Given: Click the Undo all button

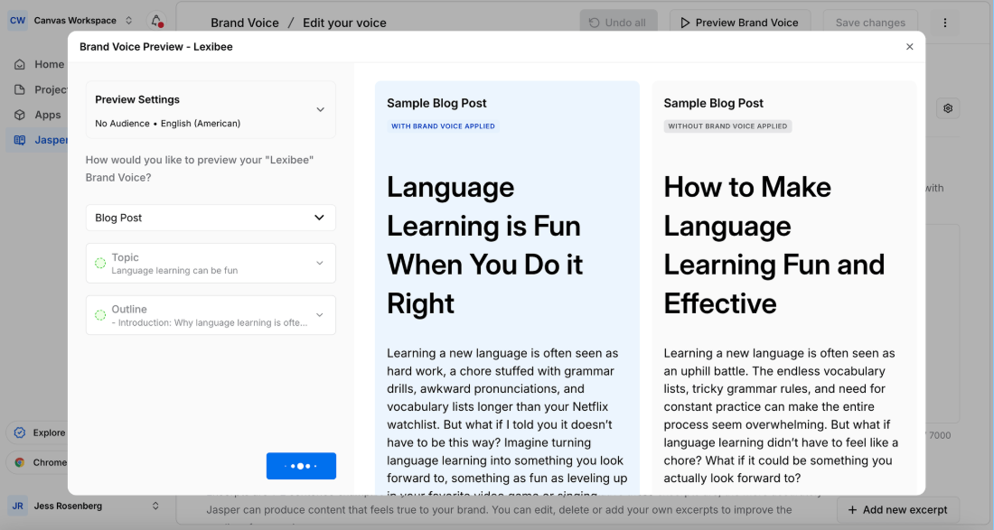Looking at the screenshot, I should pos(618,22).
